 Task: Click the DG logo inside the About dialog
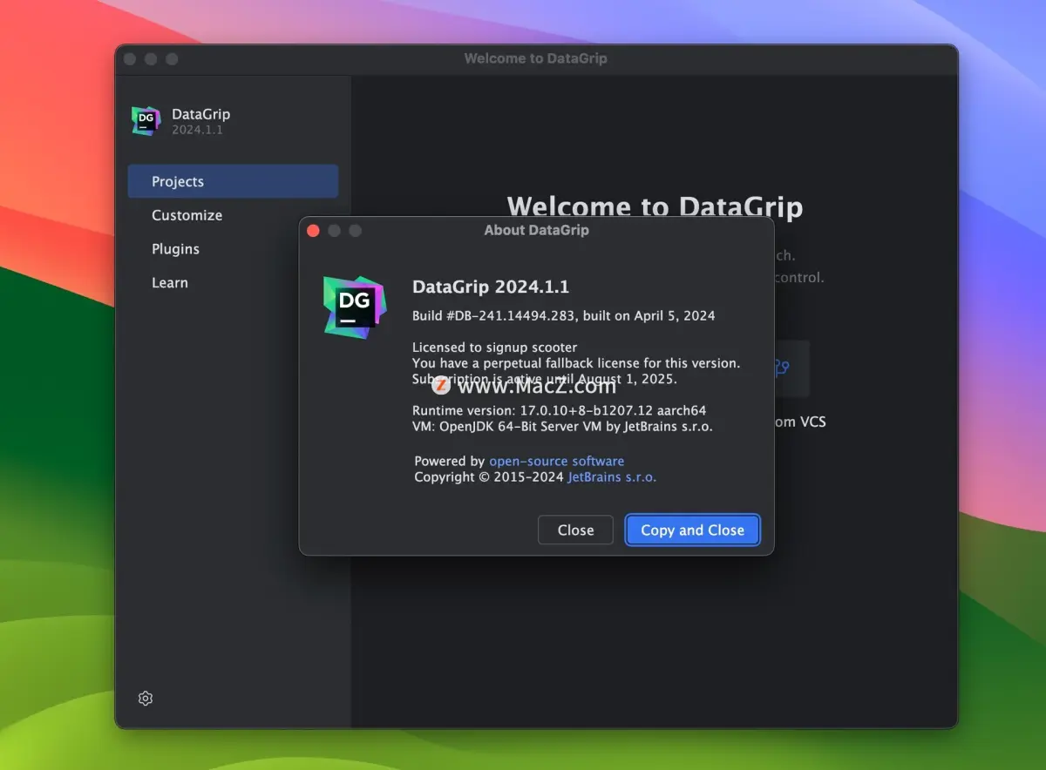tap(354, 306)
